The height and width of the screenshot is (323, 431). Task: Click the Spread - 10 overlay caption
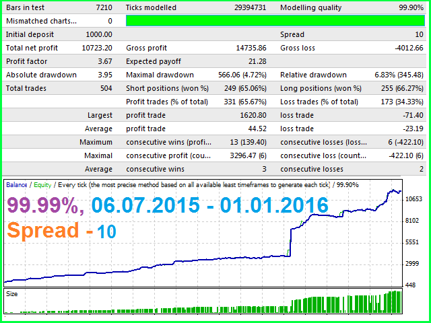(61, 231)
